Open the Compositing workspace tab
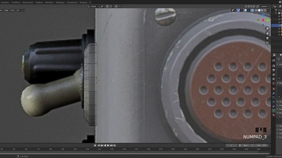This screenshot has height=158, width=282. tap(72, 3)
